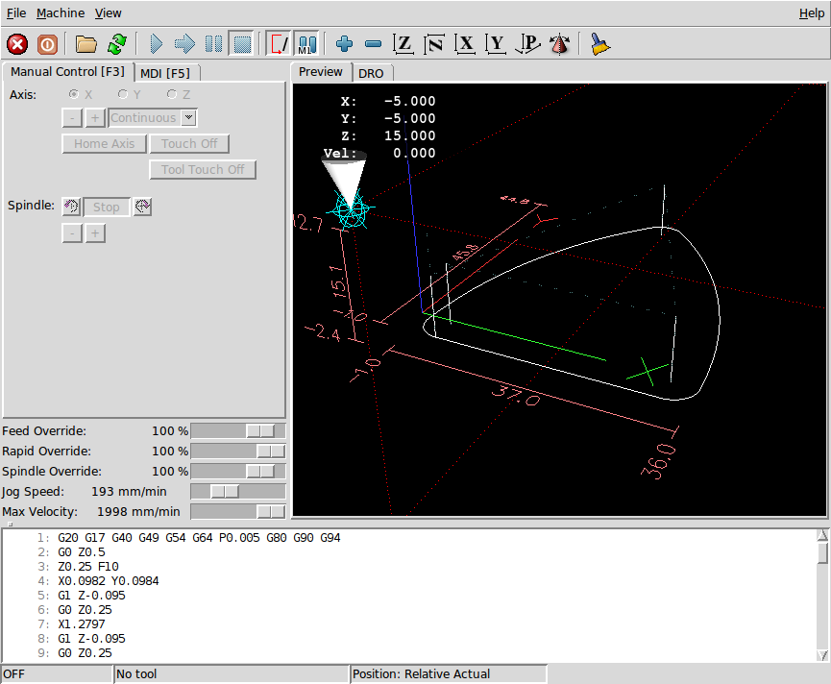Select the top Z view icon
The image size is (831, 684).
click(x=403, y=43)
